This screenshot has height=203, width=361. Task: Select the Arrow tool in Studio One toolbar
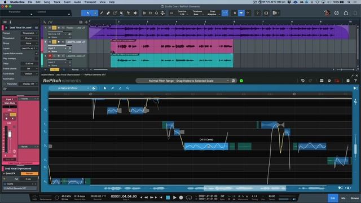click(88, 13)
